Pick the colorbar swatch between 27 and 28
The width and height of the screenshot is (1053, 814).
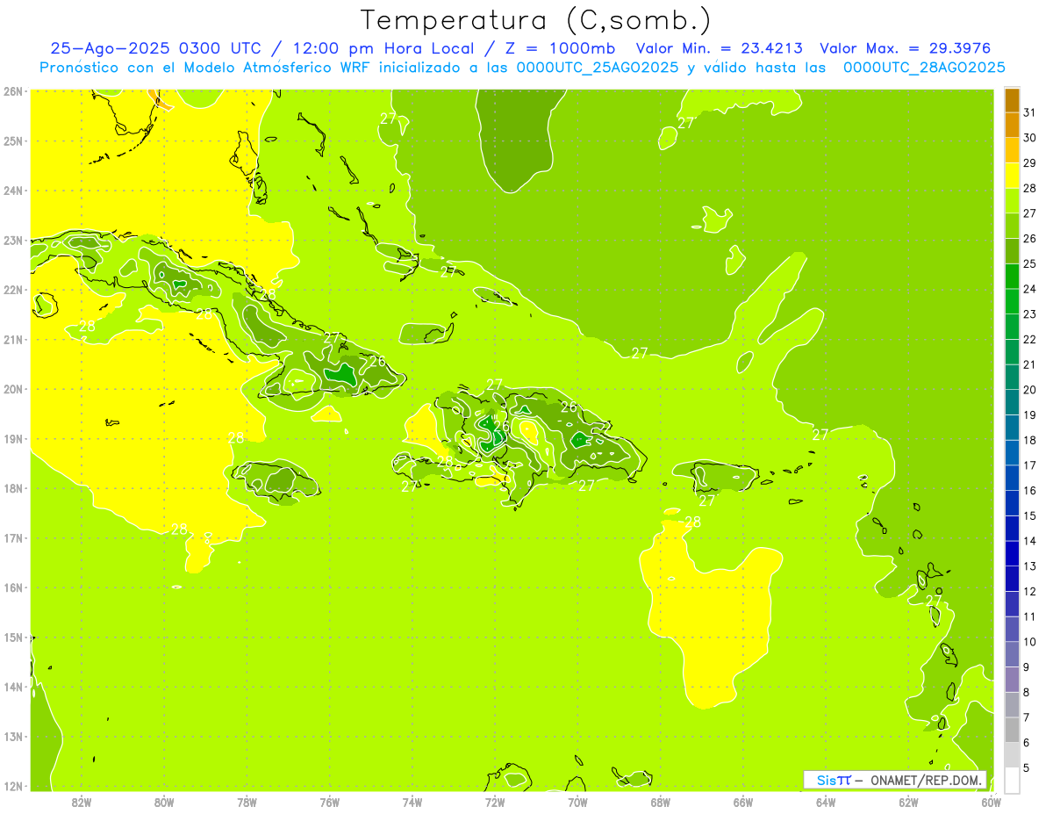[x=1012, y=201]
